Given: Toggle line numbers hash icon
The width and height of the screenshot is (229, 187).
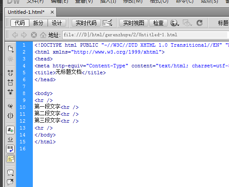Looking at the screenshot, I should 10,130.
